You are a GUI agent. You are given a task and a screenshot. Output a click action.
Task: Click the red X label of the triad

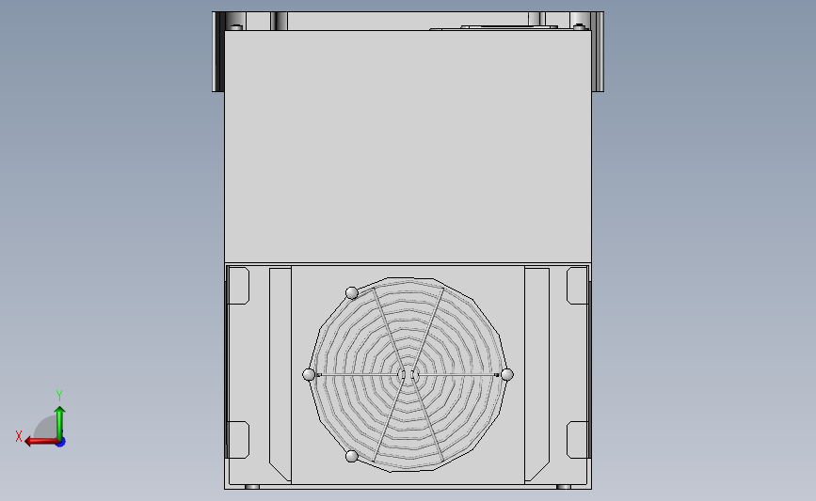19,436
